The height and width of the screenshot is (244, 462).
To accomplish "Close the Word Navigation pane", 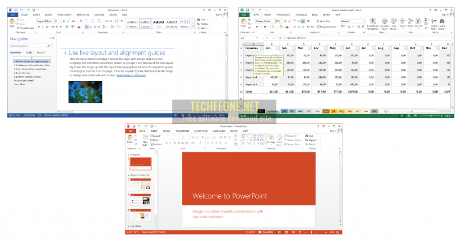I will [x=53, y=38].
